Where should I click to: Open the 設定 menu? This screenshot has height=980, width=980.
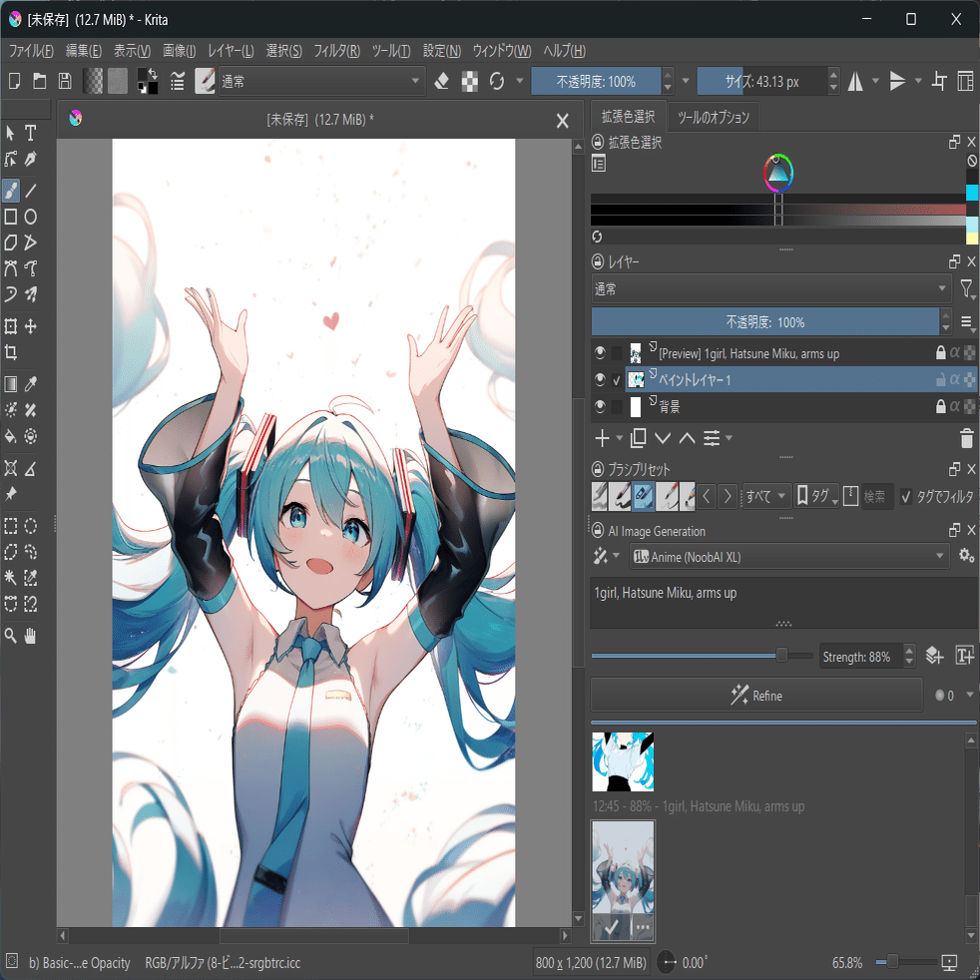tap(442, 51)
